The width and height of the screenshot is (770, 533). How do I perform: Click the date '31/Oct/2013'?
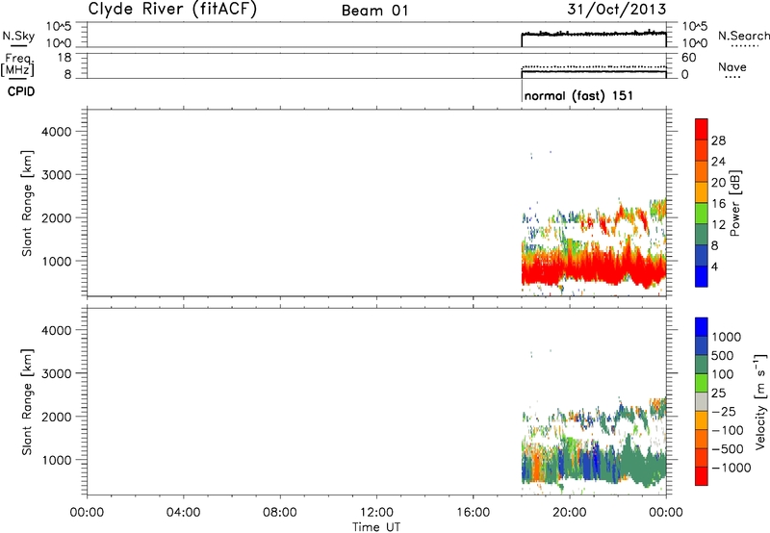[617, 9]
